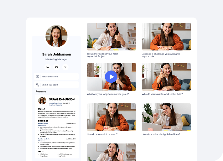Screen dimensions: 223x161
Task: Click Sarah Johhanson's round profile photo
Action: coord(56,36)
